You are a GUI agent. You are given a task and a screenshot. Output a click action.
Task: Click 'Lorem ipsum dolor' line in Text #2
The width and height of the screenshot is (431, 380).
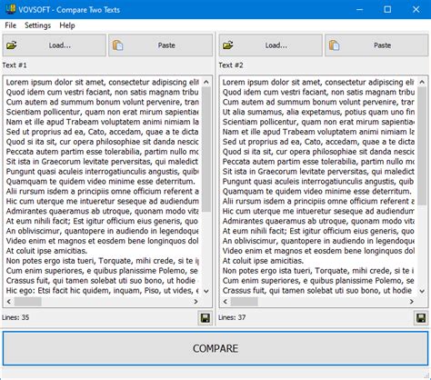click(x=318, y=82)
